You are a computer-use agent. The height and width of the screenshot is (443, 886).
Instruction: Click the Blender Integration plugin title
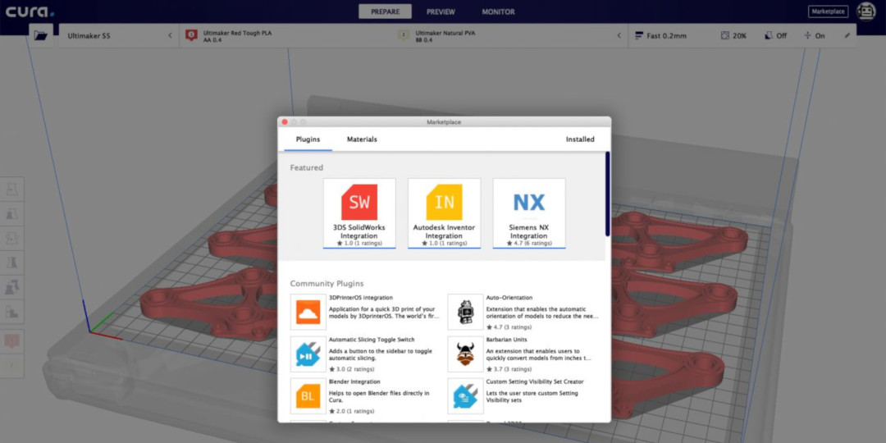(354, 382)
